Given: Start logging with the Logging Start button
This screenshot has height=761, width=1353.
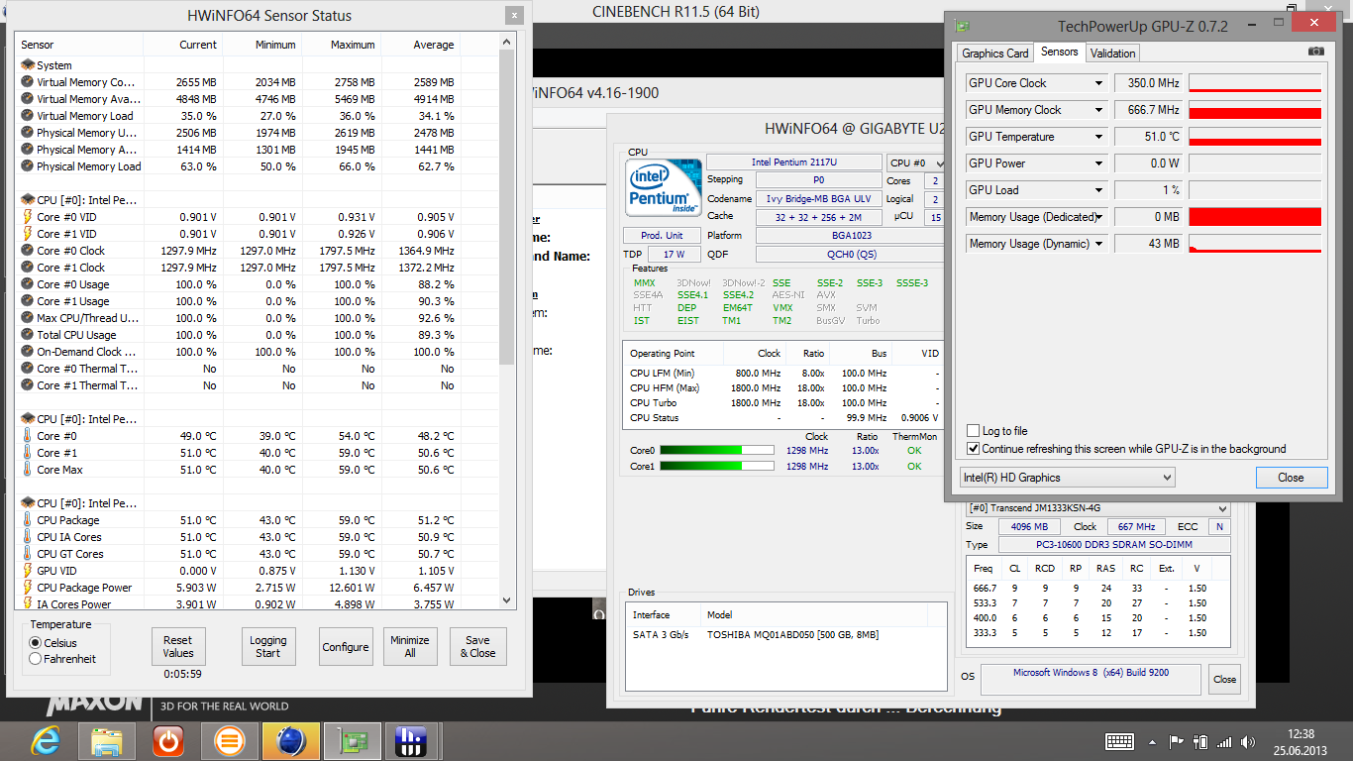Looking at the screenshot, I should click(268, 647).
